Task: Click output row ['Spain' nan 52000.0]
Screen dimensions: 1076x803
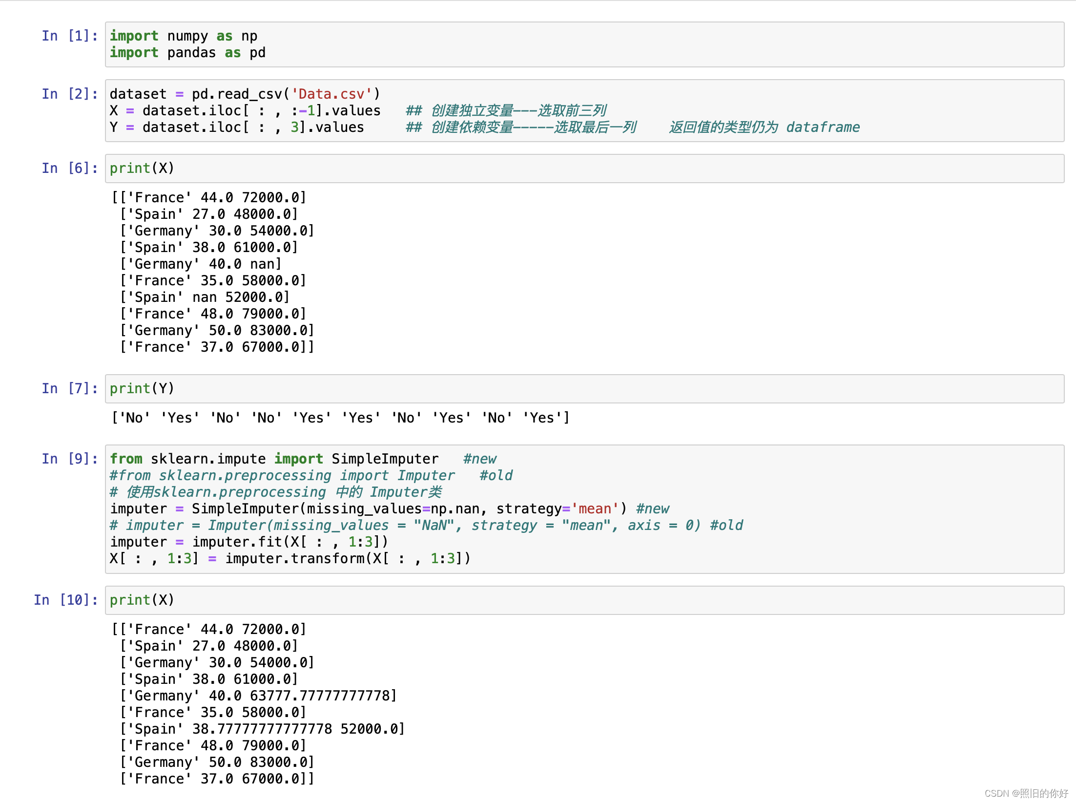Action: point(205,297)
